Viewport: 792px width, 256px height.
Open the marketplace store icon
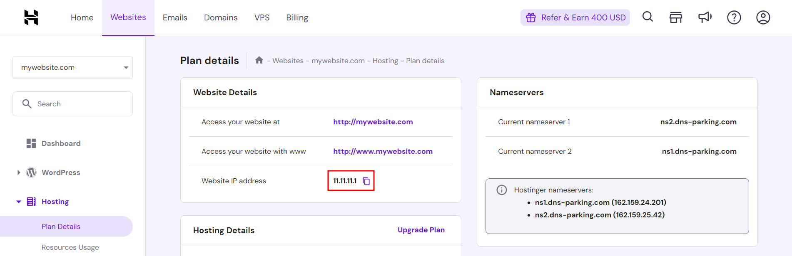click(x=675, y=17)
